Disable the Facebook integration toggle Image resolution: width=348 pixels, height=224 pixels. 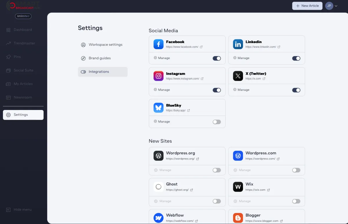pos(217,58)
